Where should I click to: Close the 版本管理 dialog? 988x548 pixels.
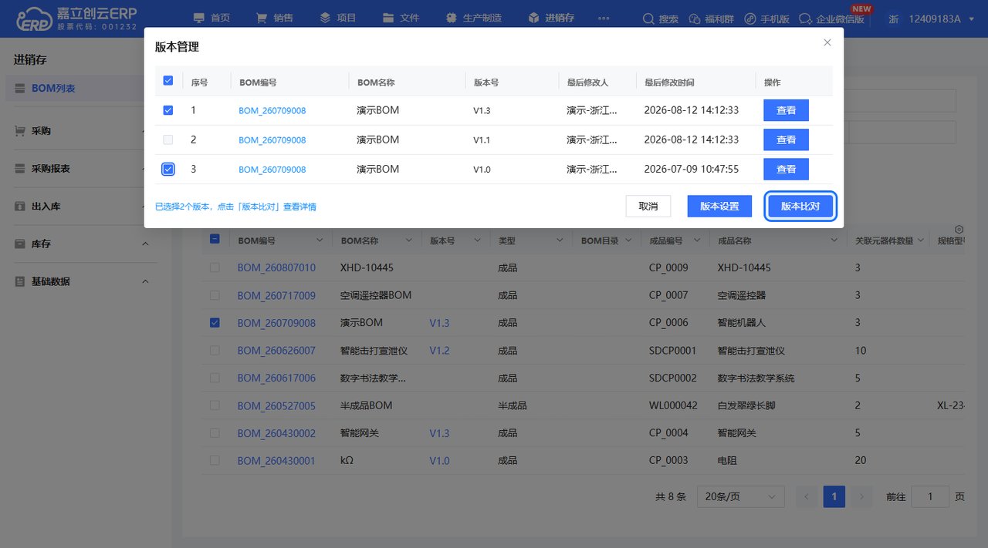[x=827, y=43]
